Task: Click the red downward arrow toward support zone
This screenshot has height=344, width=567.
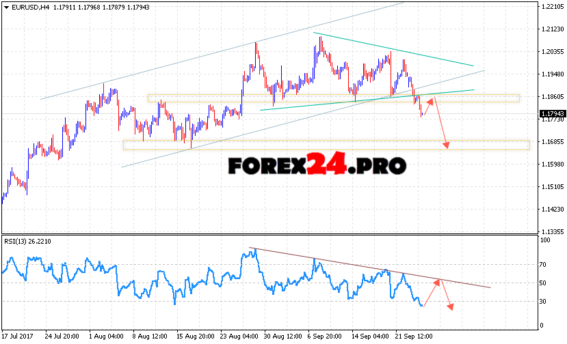Action: pos(442,124)
